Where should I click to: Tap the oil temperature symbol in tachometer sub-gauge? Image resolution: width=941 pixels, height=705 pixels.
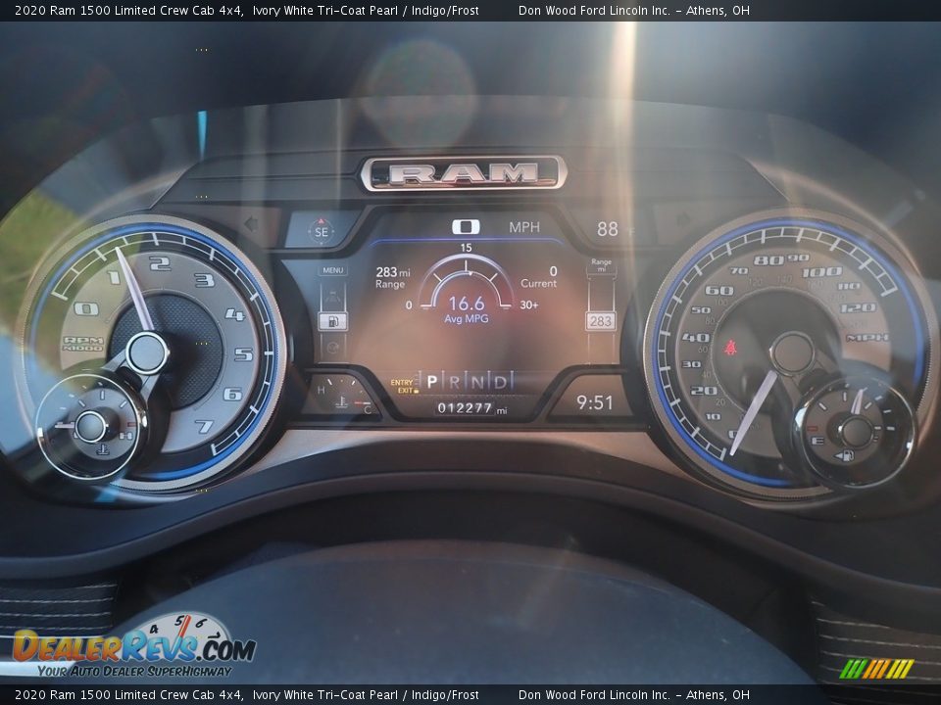coord(103,448)
